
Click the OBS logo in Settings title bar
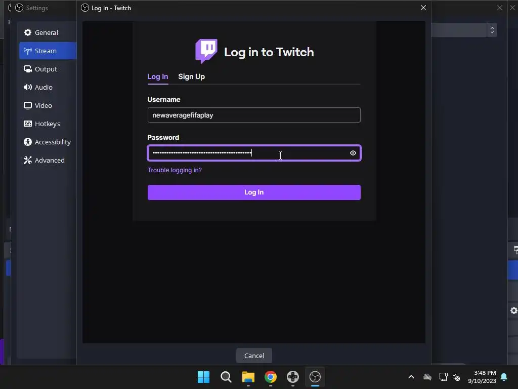point(19,8)
